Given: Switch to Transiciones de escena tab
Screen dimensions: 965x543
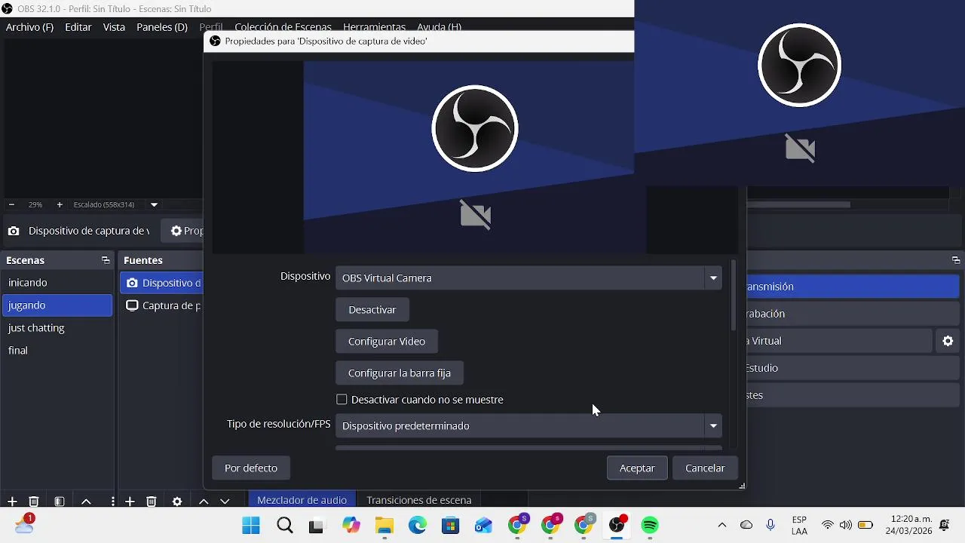Looking at the screenshot, I should 418,500.
